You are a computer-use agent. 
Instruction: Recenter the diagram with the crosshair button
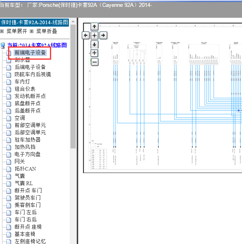pos(95,35)
